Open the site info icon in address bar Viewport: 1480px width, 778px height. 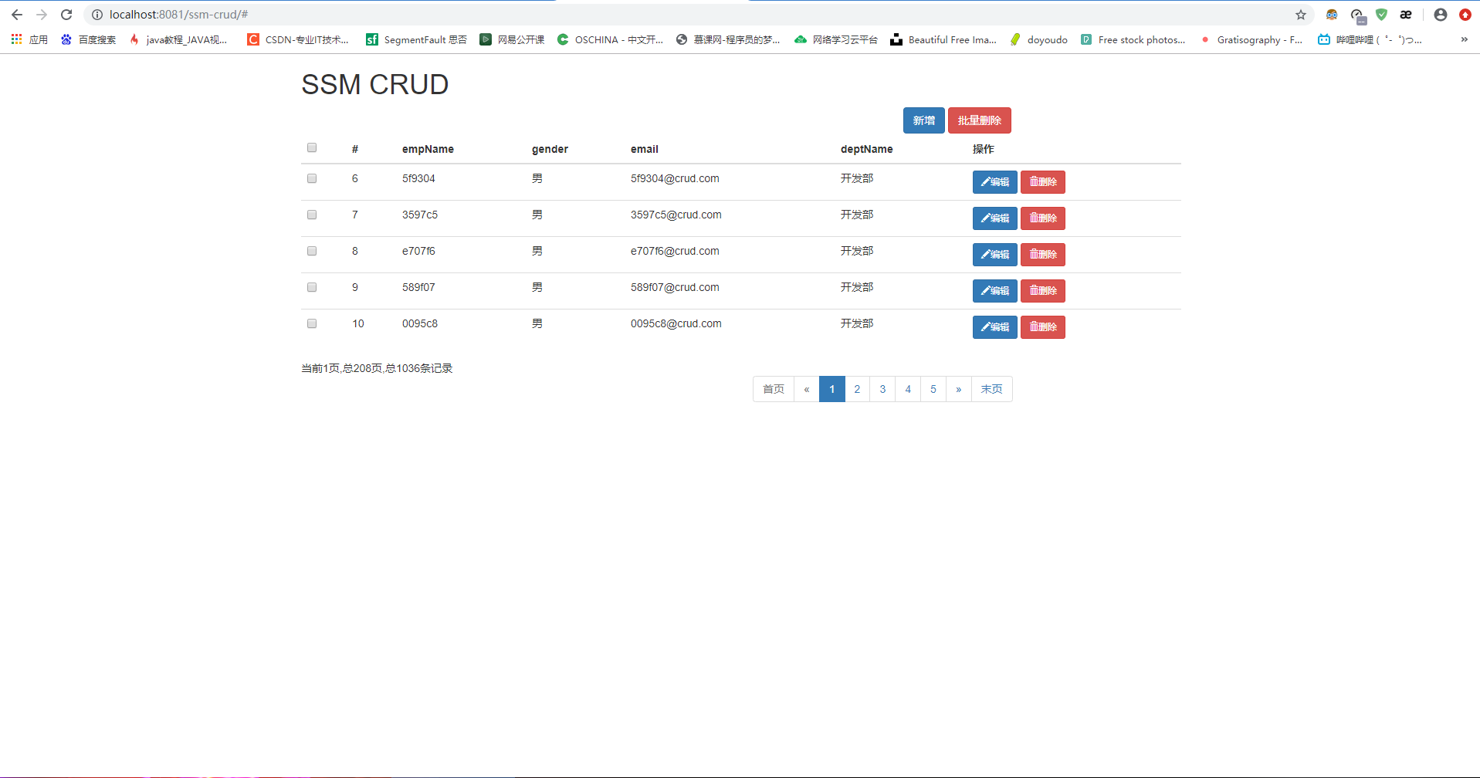point(97,14)
